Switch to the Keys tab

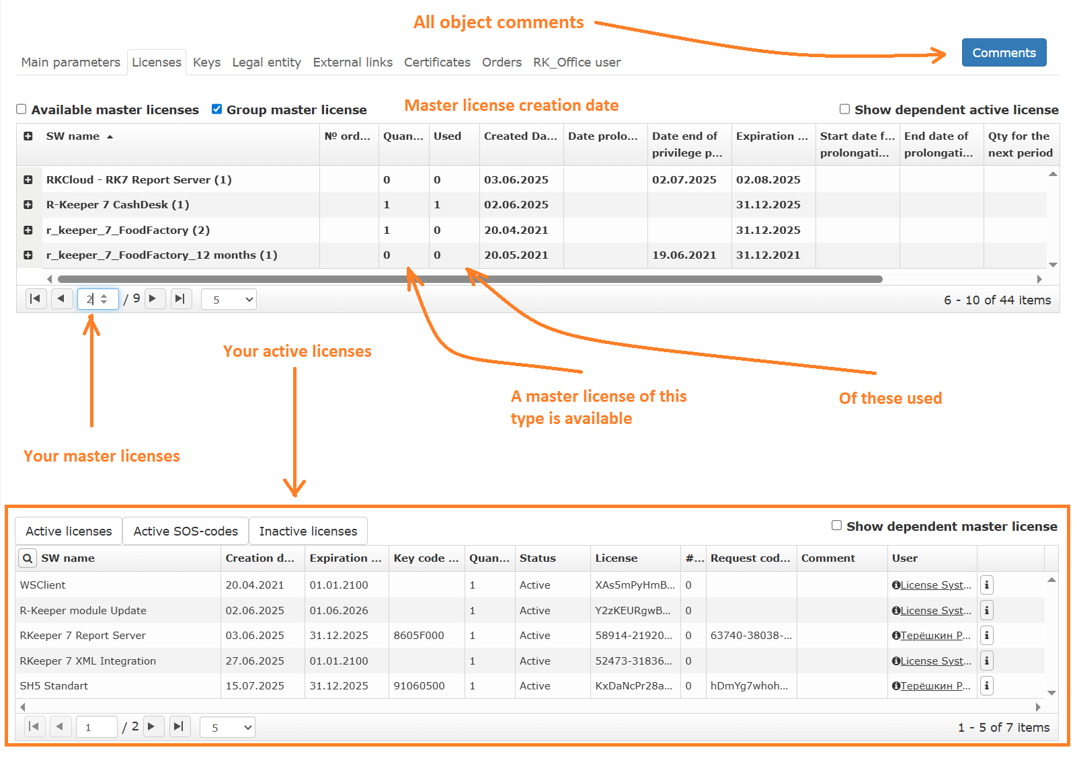point(206,62)
